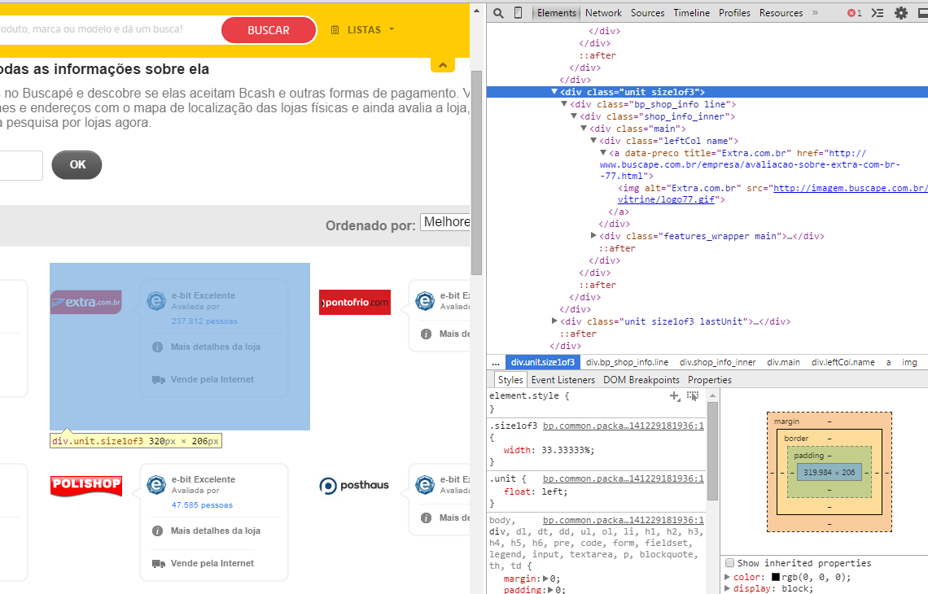Switch to Event Listeners sidebar tab
Image resolution: width=928 pixels, height=594 pixels.
(562, 380)
